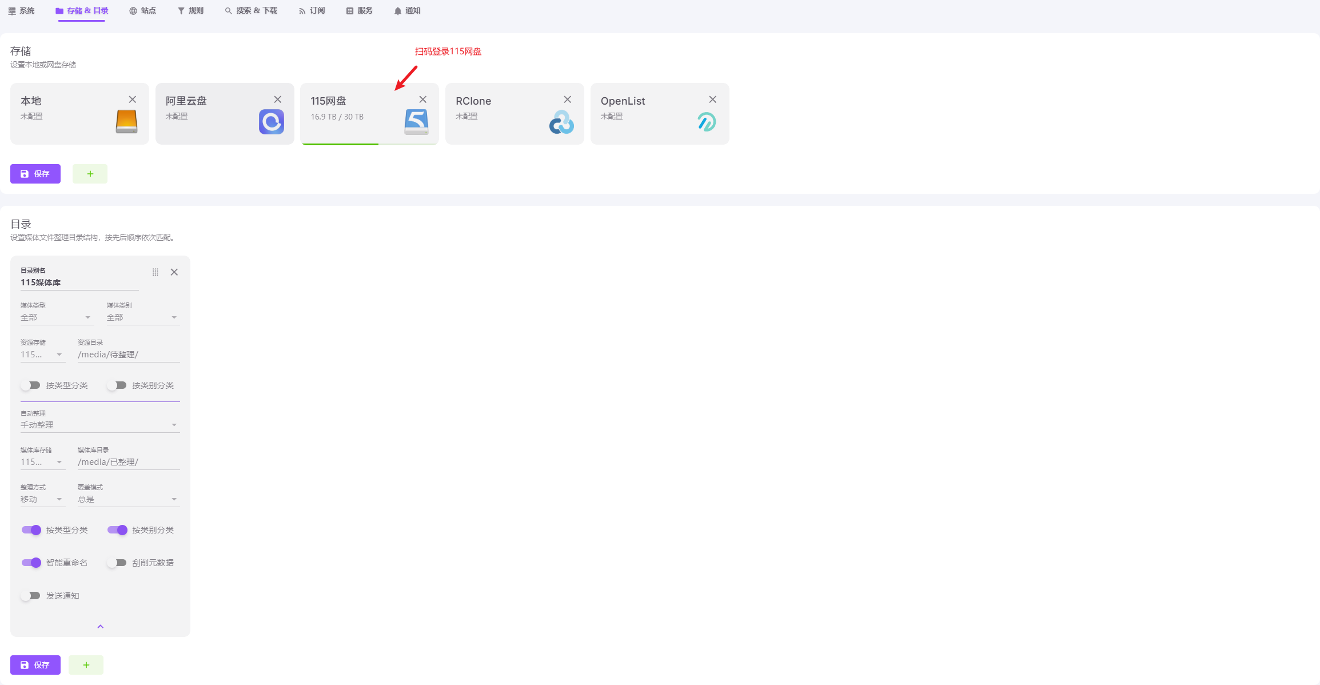
Task: Click the RClone cloud logo icon
Action: click(x=561, y=122)
